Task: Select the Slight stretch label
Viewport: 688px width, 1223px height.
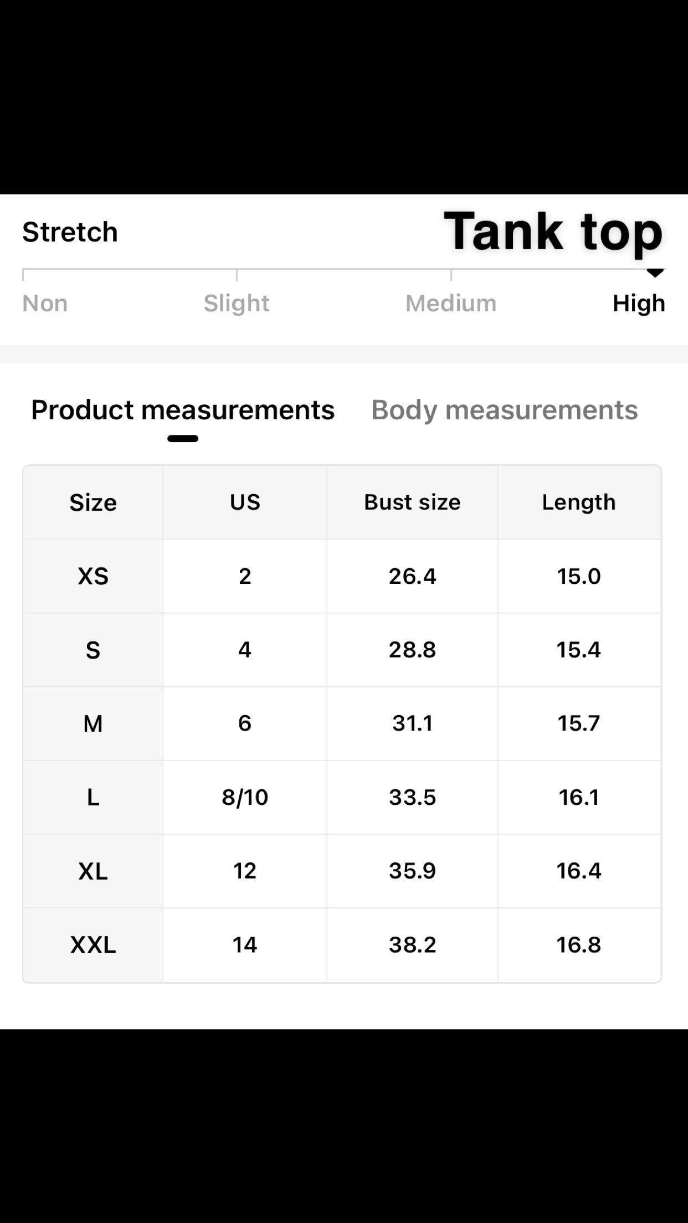Action: coord(237,304)
